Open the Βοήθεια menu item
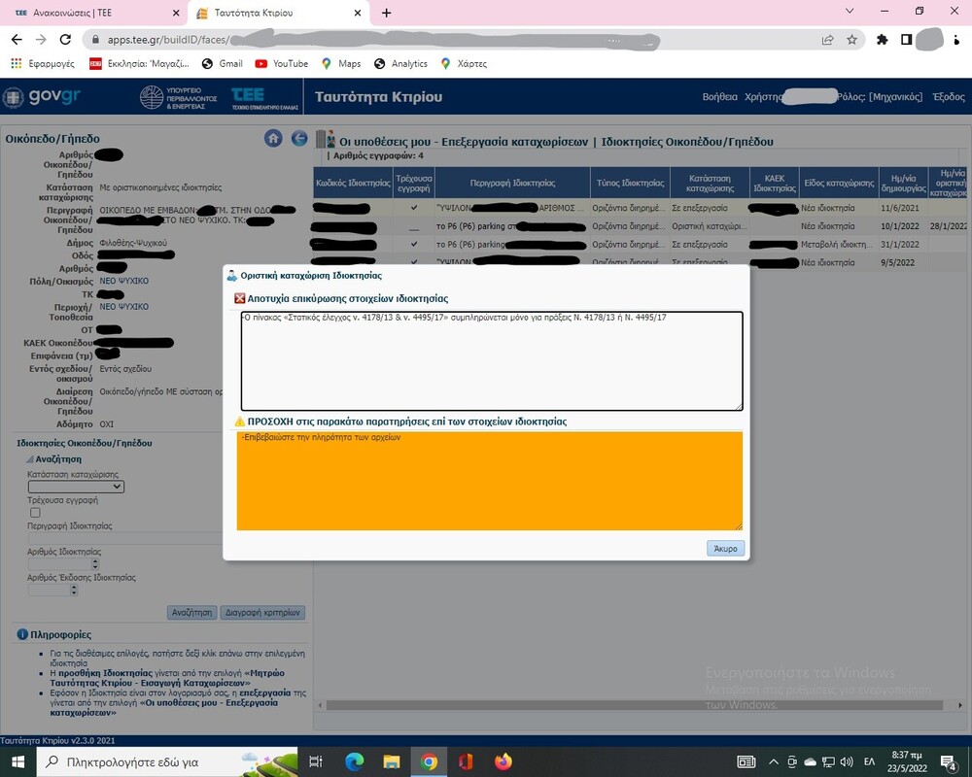 (x=719, y=97)
